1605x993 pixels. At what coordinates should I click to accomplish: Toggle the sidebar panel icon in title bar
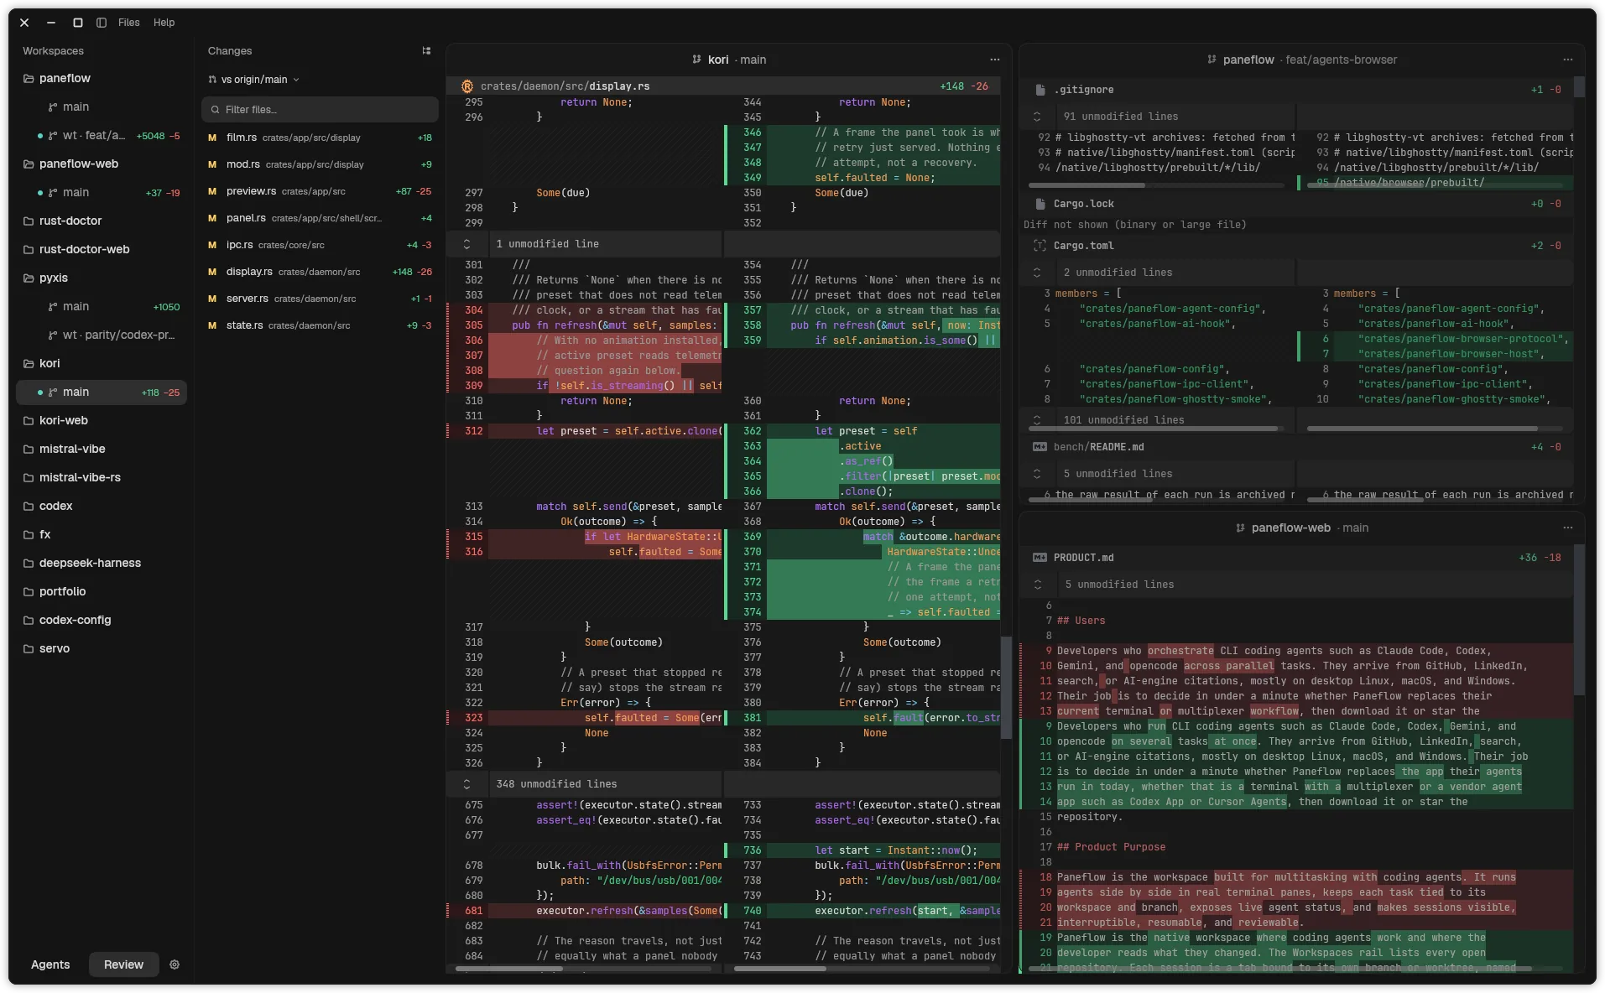102,23
